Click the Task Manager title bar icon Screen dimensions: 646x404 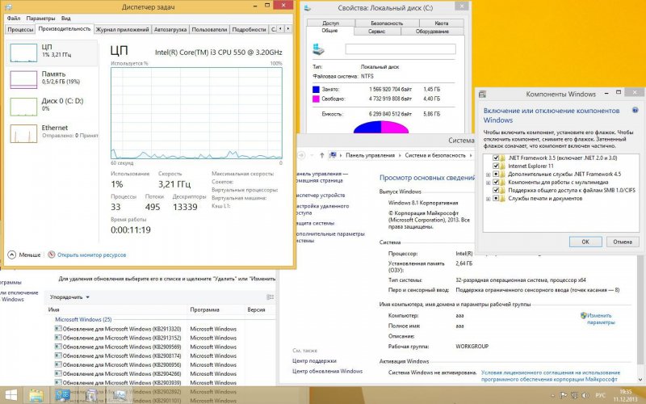tap(9, 7)
